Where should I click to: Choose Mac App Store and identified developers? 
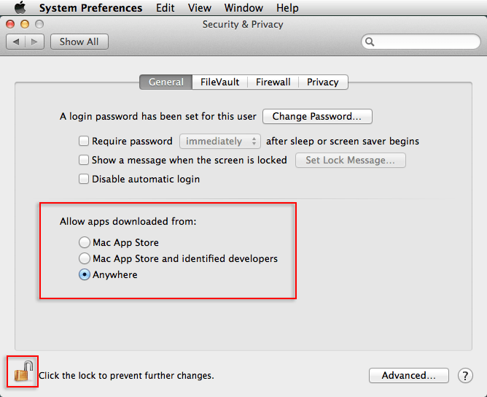click(x=85, y=258)
